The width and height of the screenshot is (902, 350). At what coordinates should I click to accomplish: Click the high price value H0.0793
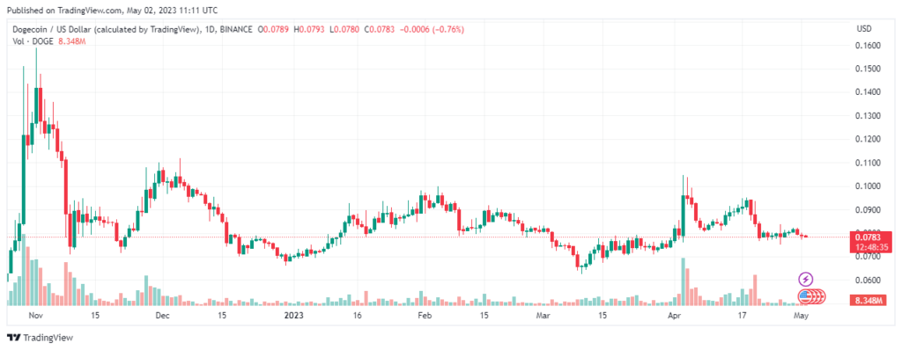310,29
